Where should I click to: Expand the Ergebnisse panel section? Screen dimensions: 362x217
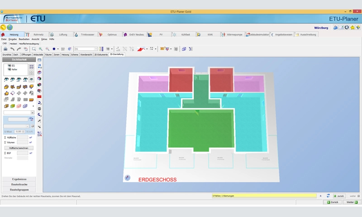coord(19,179)
